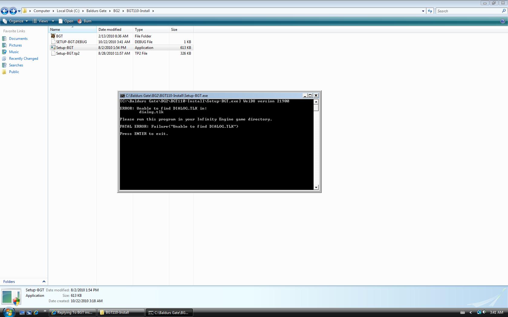Open Documents favorite link

pyautogui.click(x=18, y=39)
